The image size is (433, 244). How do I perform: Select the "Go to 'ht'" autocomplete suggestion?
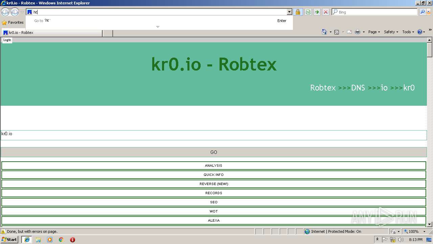click(159, 21)
